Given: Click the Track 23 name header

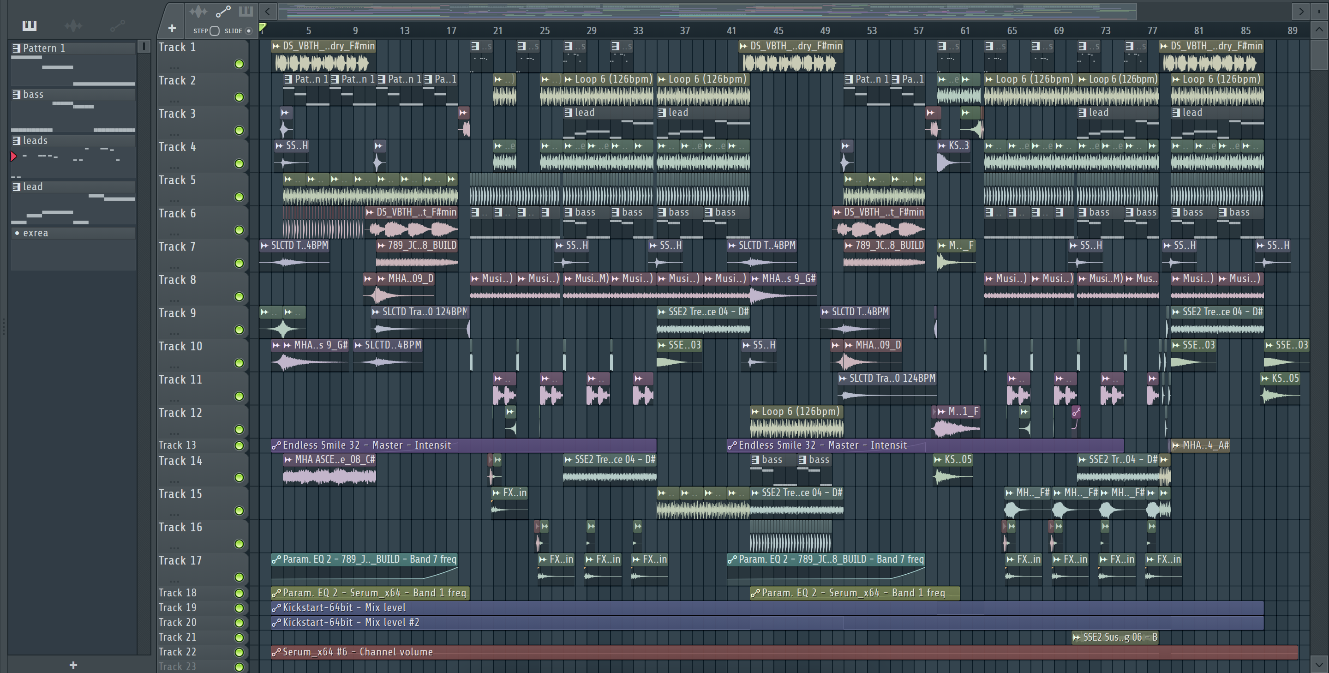Looking at the screenshot, I should click(x=178, y=667).
